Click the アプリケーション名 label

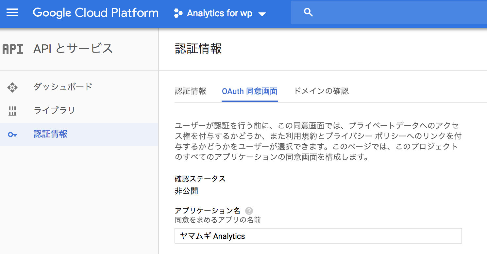click(x=208, y=211)
